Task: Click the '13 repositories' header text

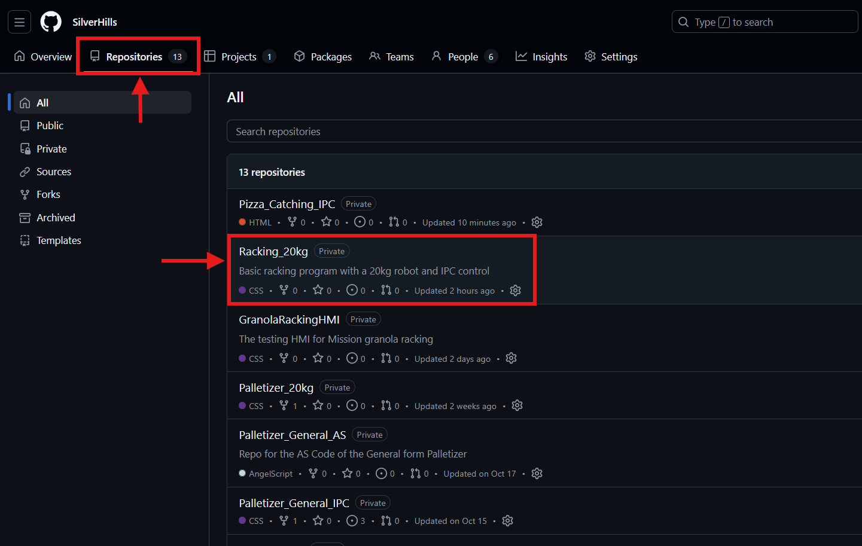Action: pos(272,172)
